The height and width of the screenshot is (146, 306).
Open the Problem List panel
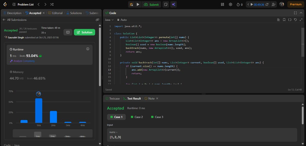click(x=23, y=5)
